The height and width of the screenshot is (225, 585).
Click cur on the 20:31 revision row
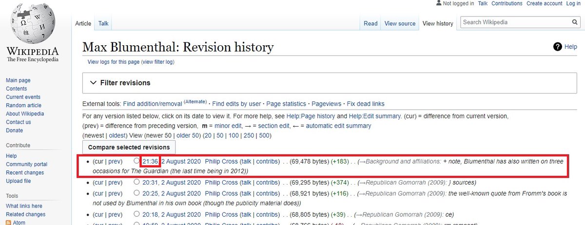pos(99,183)
